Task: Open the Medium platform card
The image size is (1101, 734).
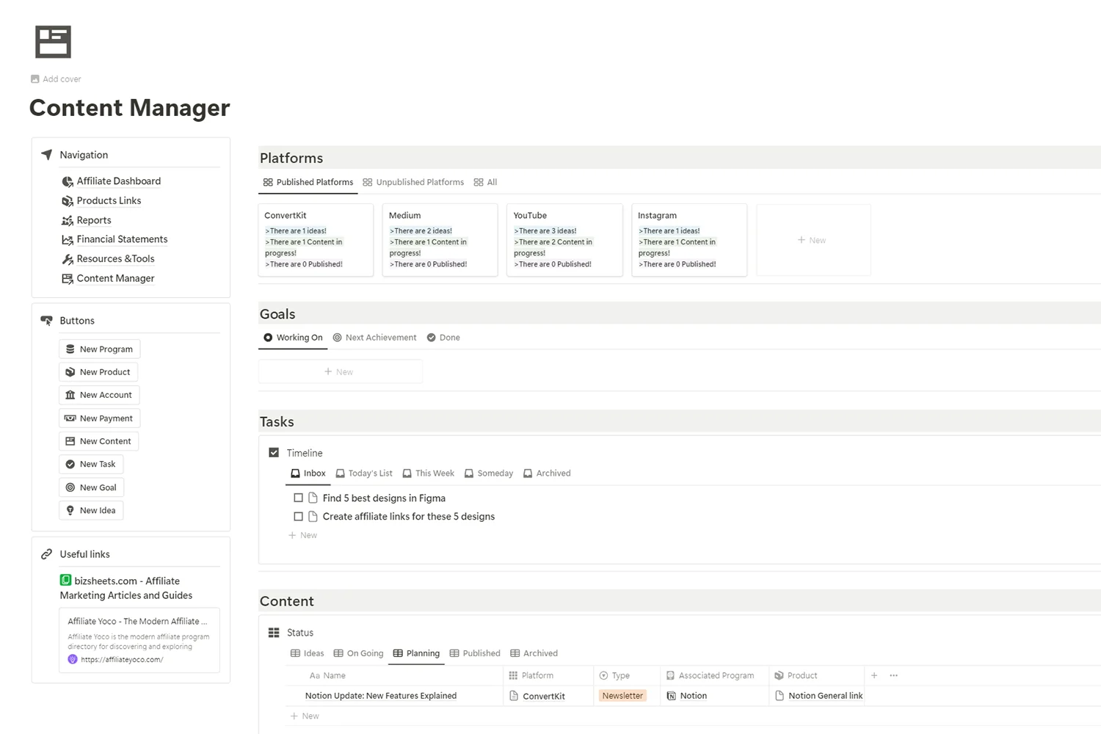Action: (x=440, y=240)
